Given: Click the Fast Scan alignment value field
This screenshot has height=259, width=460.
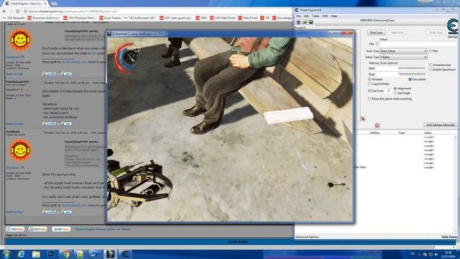Looking at the screenshot, I should [388, 91].
